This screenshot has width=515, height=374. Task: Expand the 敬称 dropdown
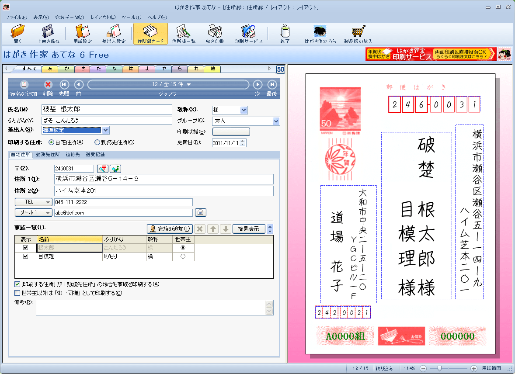coord(244,110)
